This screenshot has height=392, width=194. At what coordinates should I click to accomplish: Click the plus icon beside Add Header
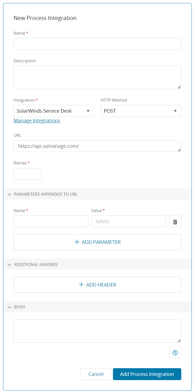click(x=81, y=285)
